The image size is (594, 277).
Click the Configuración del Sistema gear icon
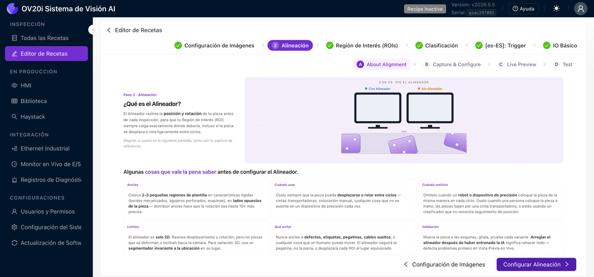(x=14, y=227)
